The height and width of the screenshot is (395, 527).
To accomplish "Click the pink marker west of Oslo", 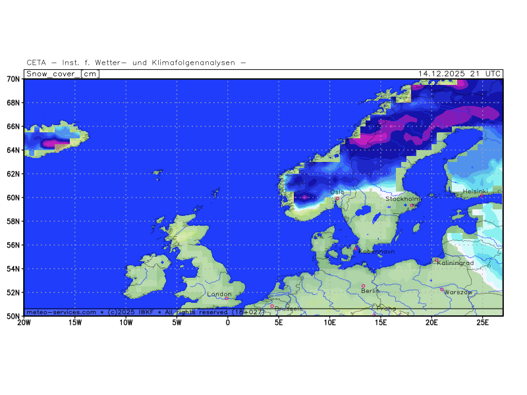I will [304, 197].
